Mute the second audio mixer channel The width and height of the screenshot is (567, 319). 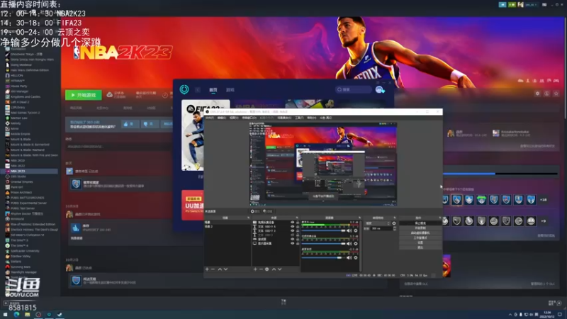349,243
